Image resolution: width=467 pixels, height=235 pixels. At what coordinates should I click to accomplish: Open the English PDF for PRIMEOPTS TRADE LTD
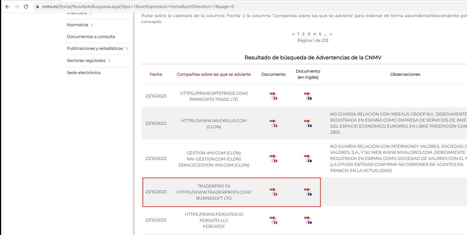[308, 96]
